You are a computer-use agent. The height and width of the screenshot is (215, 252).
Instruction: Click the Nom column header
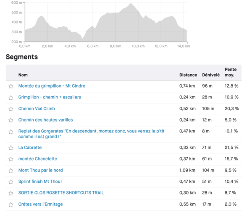point(23,75)
